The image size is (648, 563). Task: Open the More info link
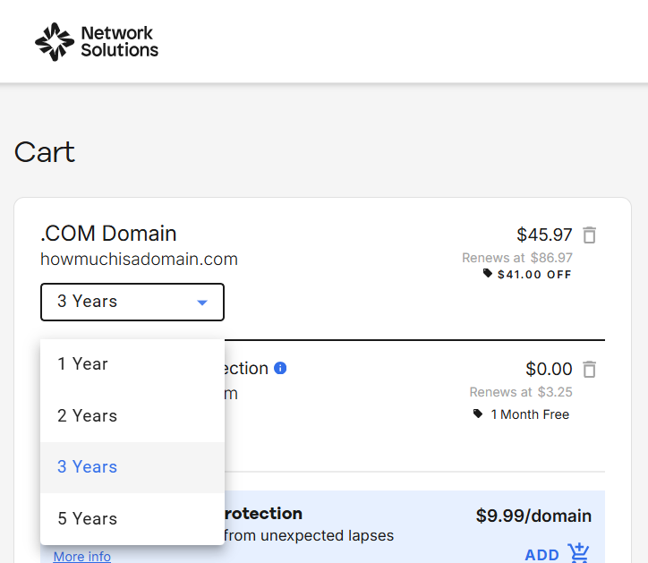pyautogui.click(x=82, y=557)
